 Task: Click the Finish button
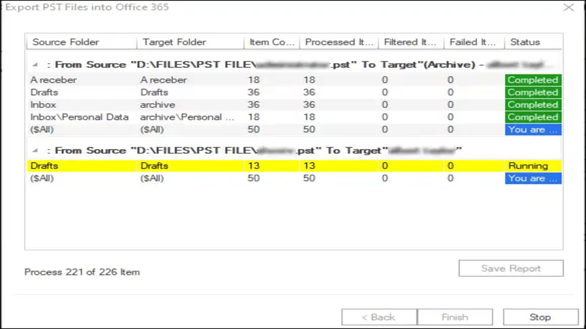pos(455,317)
